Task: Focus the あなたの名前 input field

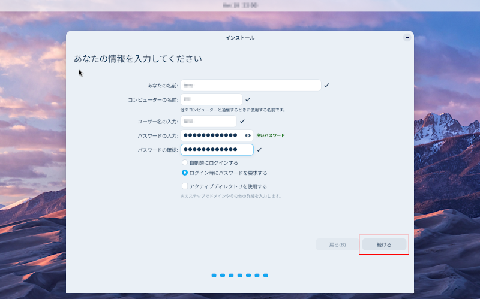Action: pos(251,85)
